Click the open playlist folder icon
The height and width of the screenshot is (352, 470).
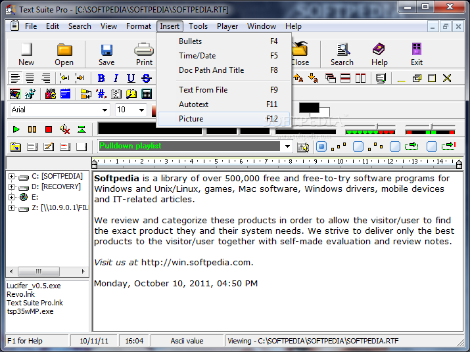[x=16, y=147]
